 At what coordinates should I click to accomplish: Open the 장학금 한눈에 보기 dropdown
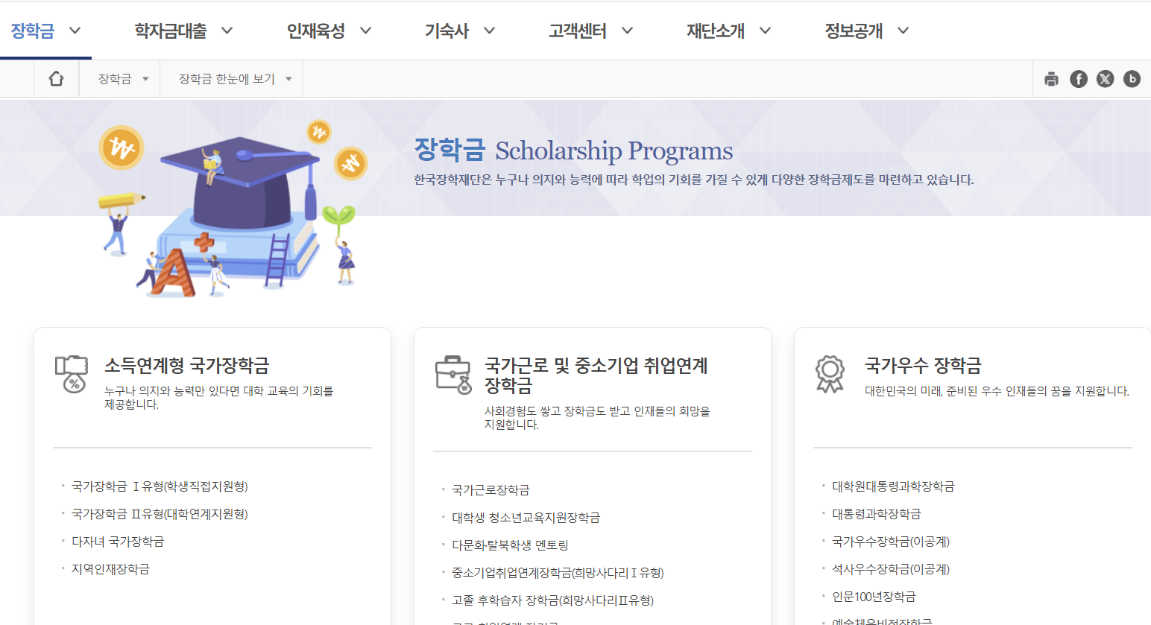pos(231,78)
